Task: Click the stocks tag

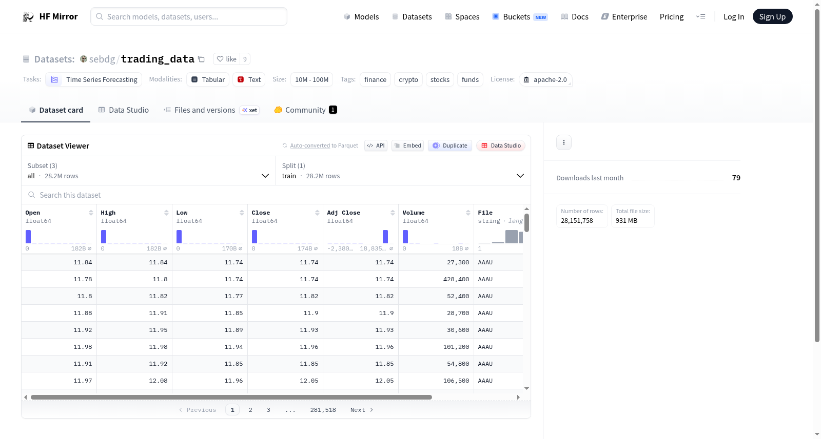Action: click(440, 79)
